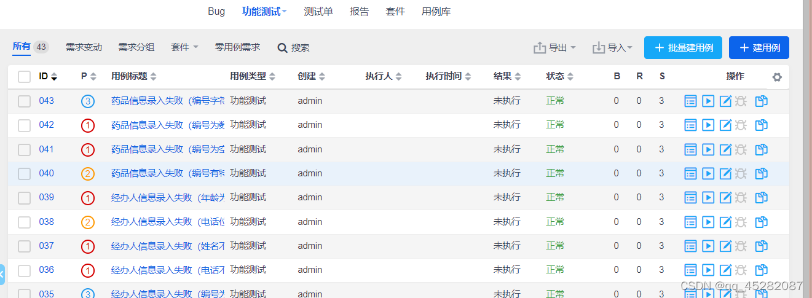812x298 pixels.
Task: Copy test case 039 using copy icon
Action: 762,197
